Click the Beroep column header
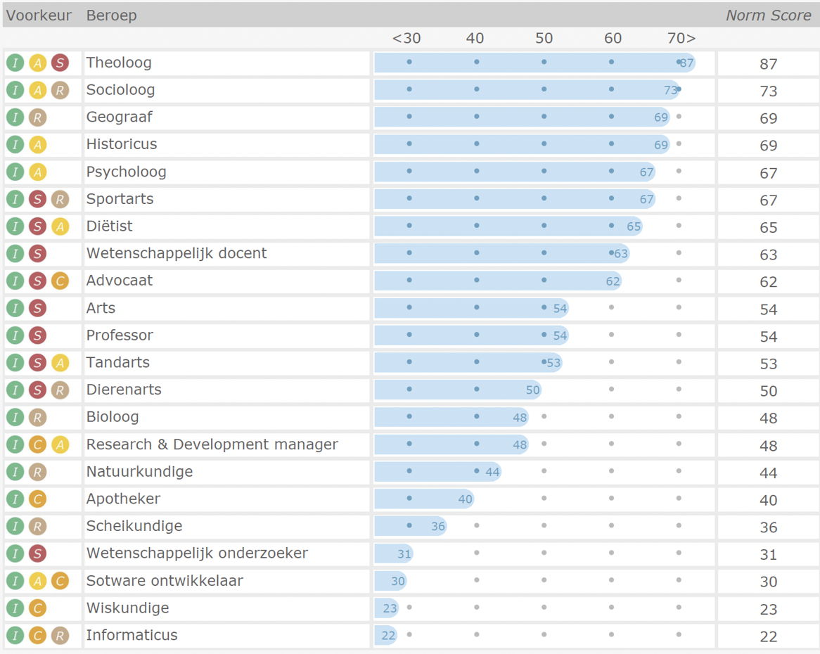The width and height of the screenshot is (820, 654). click(x=111, y=15)
